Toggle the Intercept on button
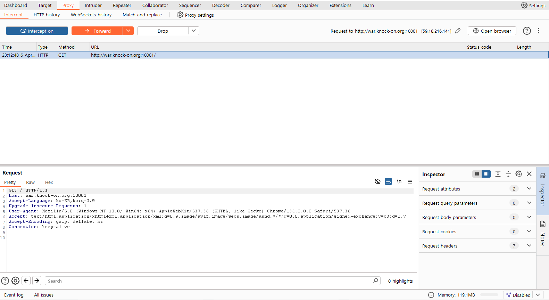This screenshot has height=300, width=549. click(37, 31)
